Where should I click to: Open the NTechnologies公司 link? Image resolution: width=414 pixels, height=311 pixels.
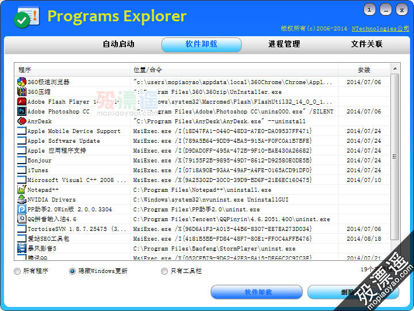click(x=381, y=29)
